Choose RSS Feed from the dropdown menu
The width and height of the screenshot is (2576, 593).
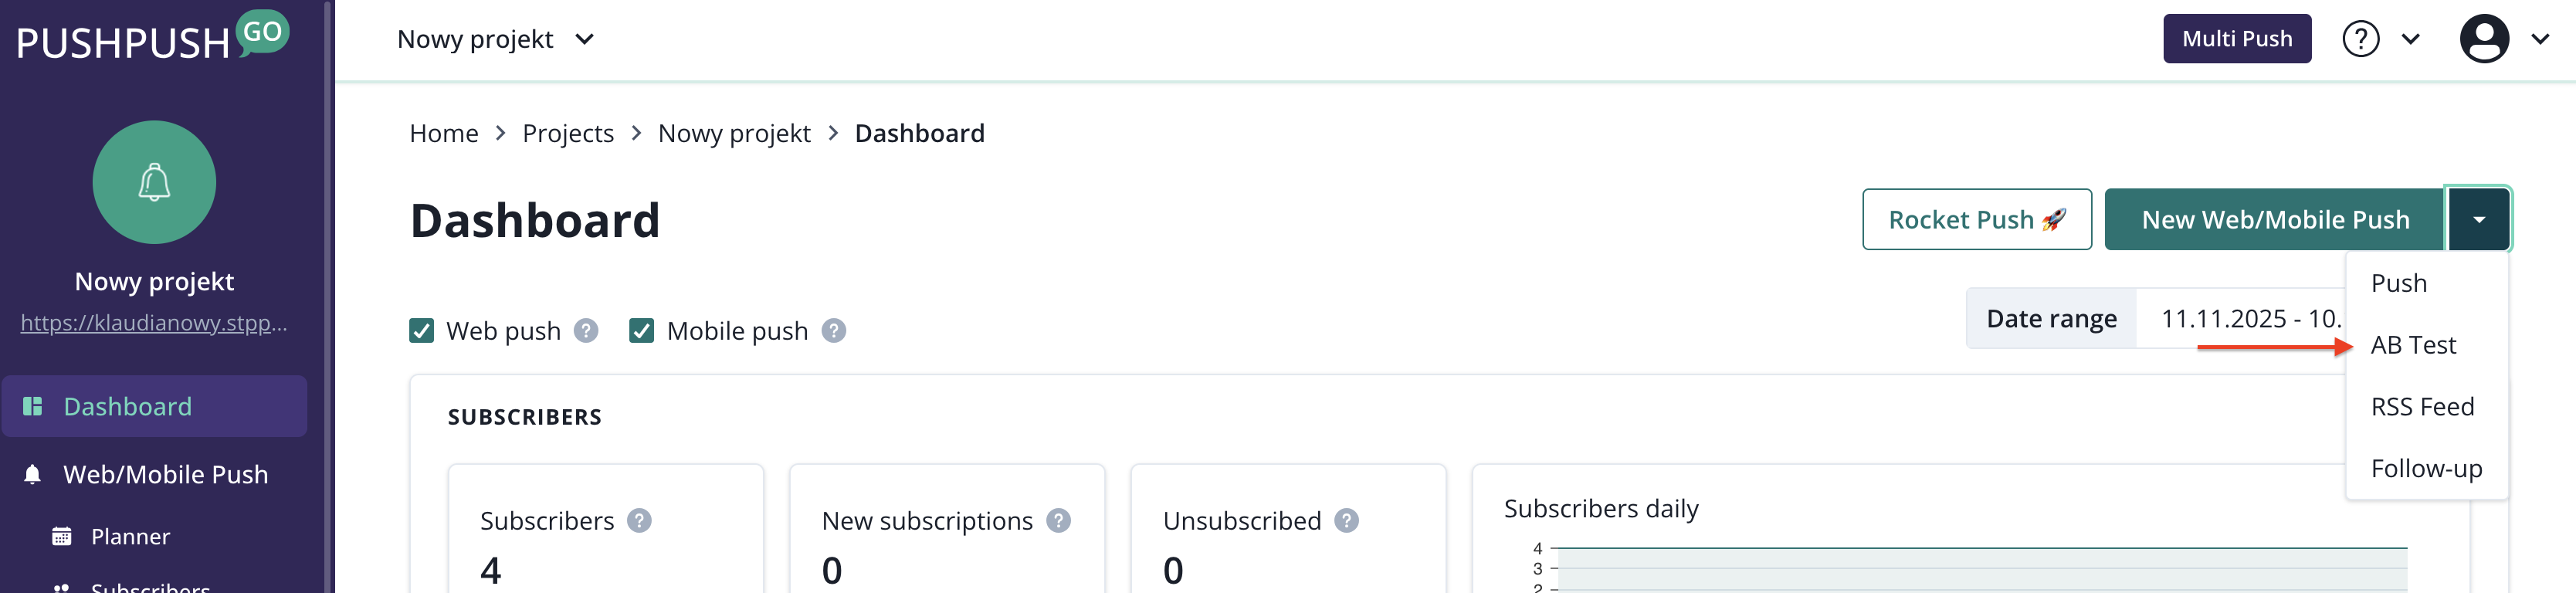click(x=2421, y=407)
